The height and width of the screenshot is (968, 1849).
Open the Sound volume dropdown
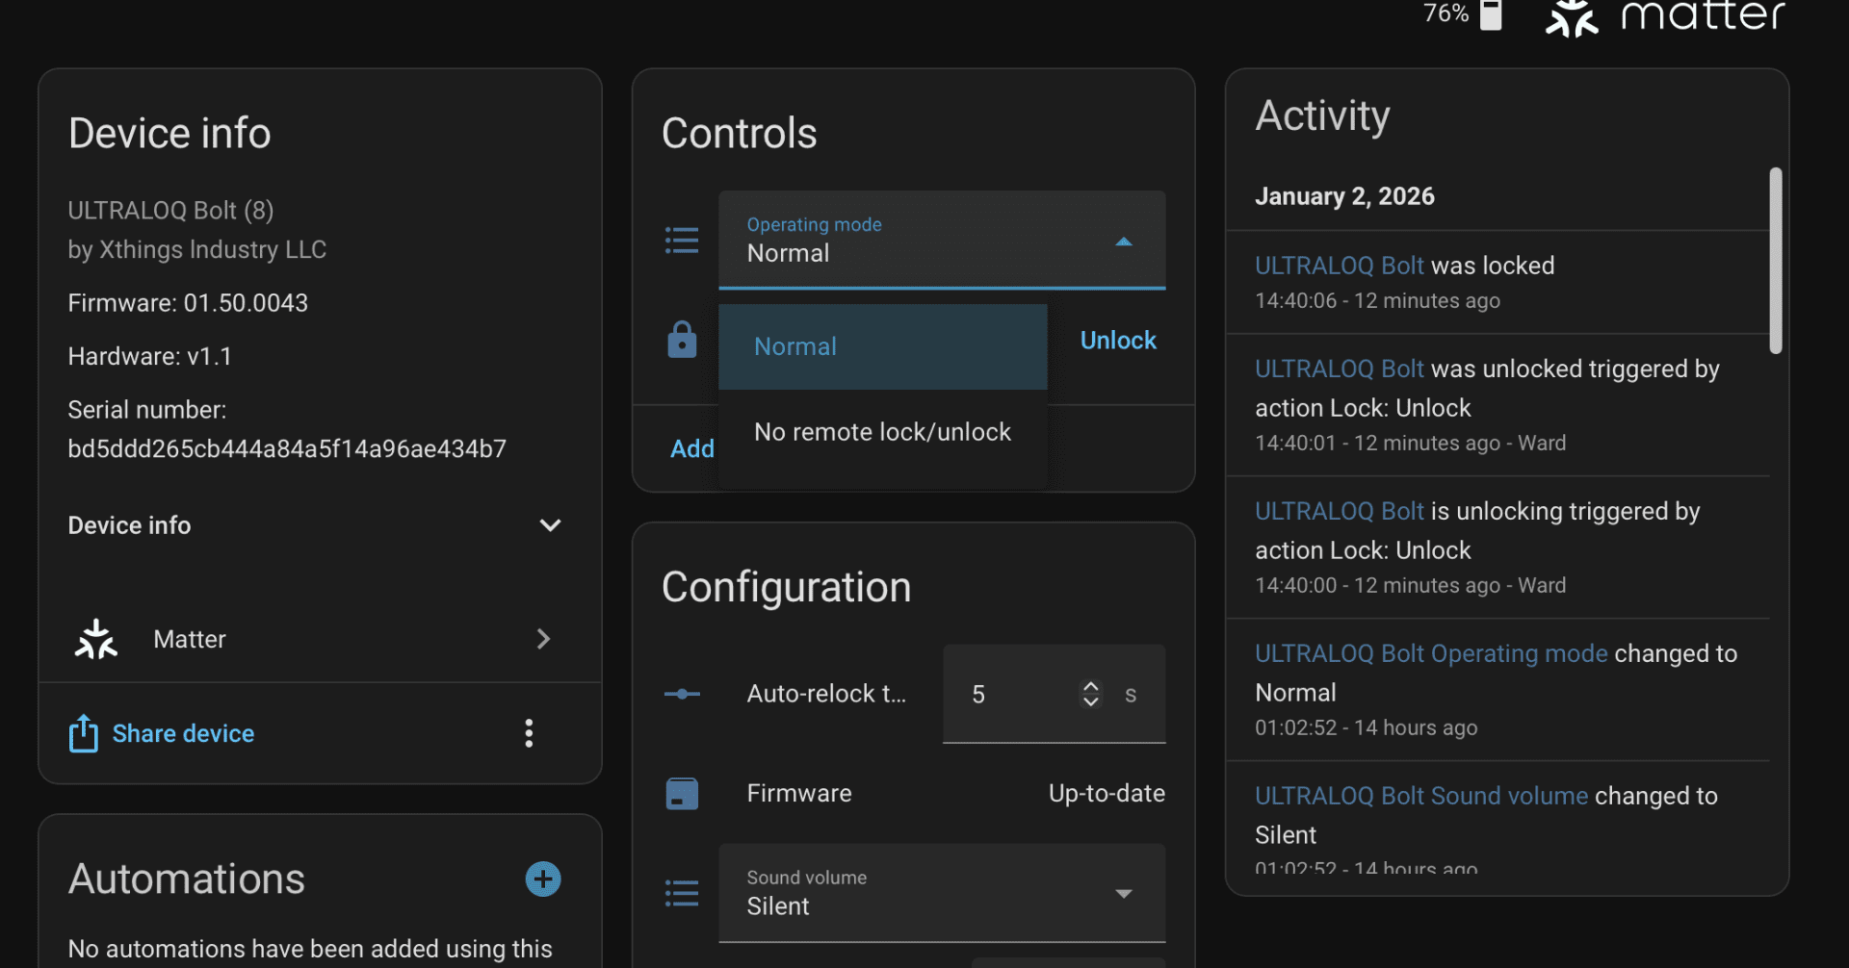pyautogui.click(x=1123, y=894)
